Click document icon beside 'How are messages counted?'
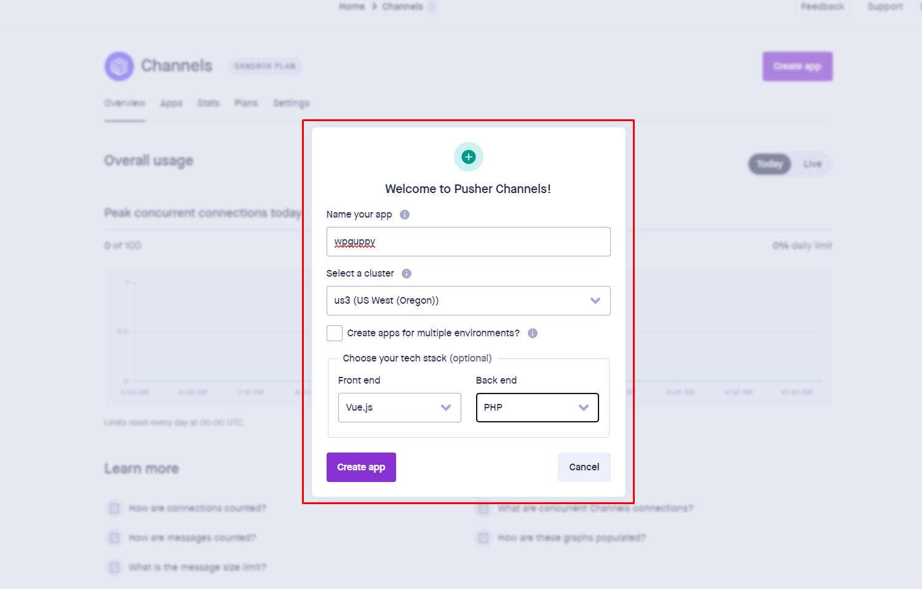The image size is (922, 589). point(114,538)
